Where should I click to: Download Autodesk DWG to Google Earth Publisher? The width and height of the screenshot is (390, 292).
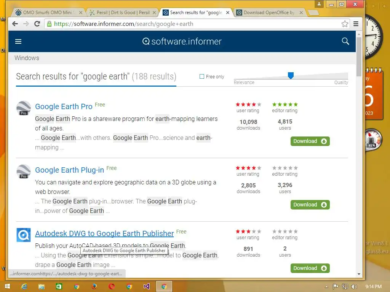click(310, 268)
